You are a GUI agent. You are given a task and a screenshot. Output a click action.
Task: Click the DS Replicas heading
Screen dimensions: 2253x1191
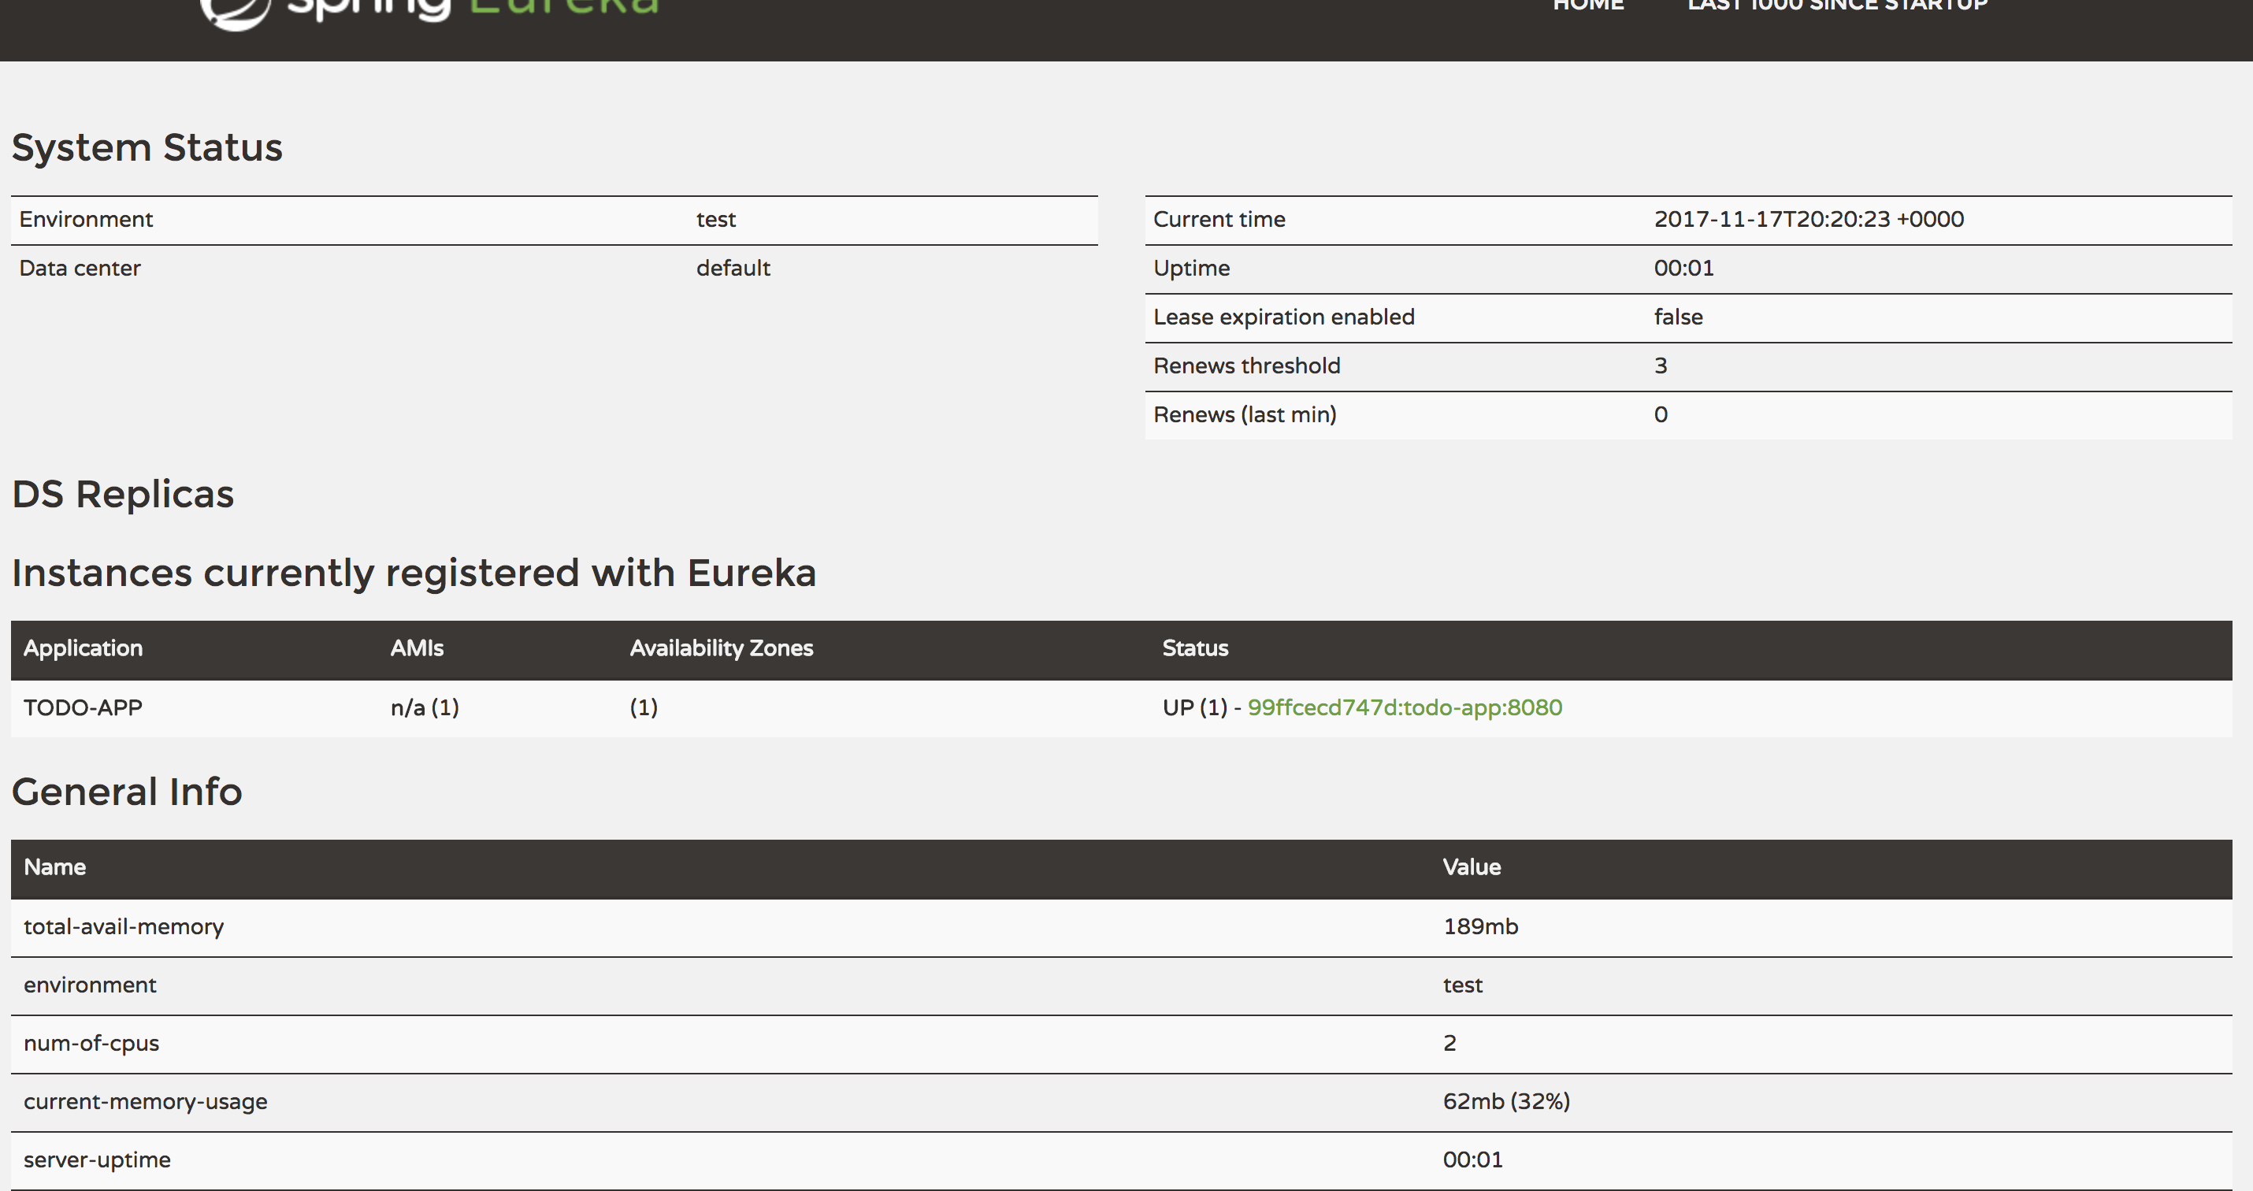[122, 494]
